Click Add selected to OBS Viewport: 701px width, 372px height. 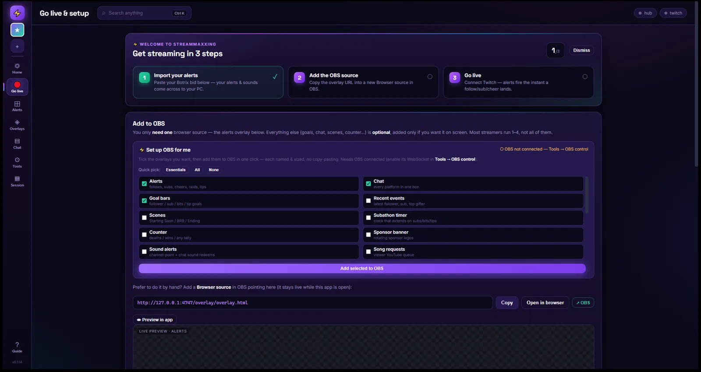click(362, 268)
